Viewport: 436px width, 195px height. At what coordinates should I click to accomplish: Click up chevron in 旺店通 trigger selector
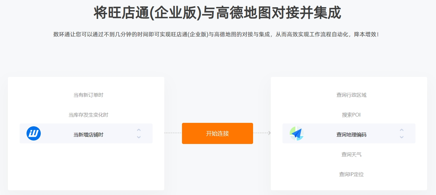[x=139, y=130]
